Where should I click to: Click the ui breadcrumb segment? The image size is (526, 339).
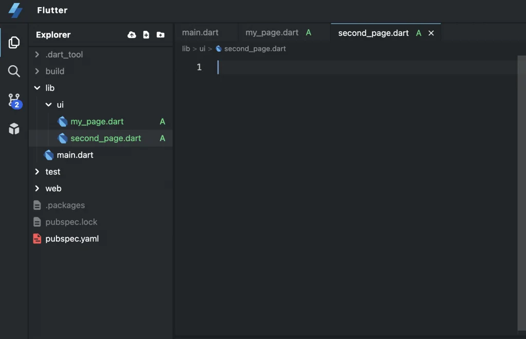coord(202,49)
